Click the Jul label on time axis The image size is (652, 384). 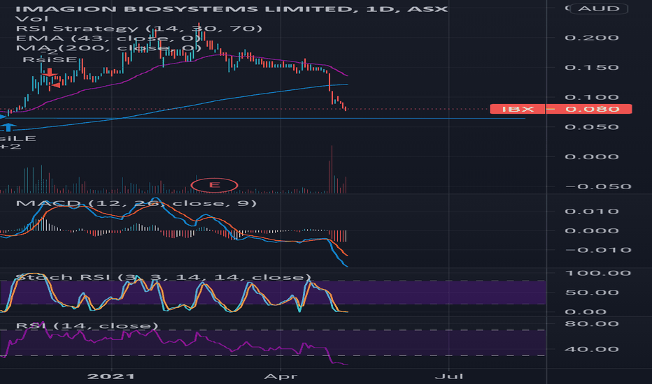(x=449, y=376)
